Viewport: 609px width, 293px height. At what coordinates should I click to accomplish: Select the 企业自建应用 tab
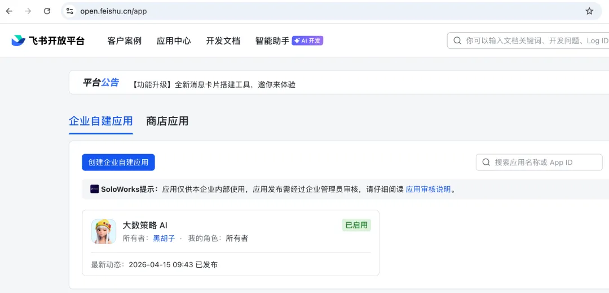click(x=101, y=121)
